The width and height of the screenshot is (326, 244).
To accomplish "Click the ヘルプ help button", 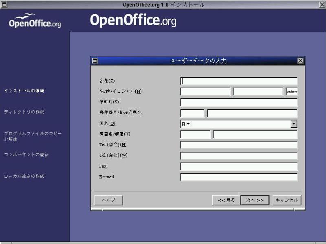I will 108,200.
